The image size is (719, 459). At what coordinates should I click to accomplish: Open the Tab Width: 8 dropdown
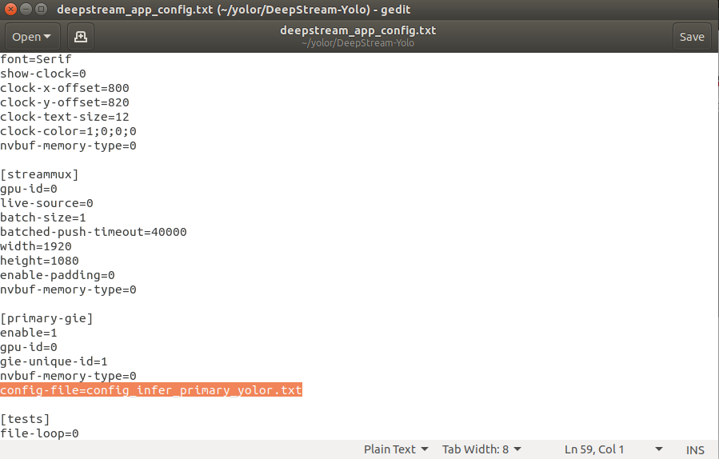(481, 449)
